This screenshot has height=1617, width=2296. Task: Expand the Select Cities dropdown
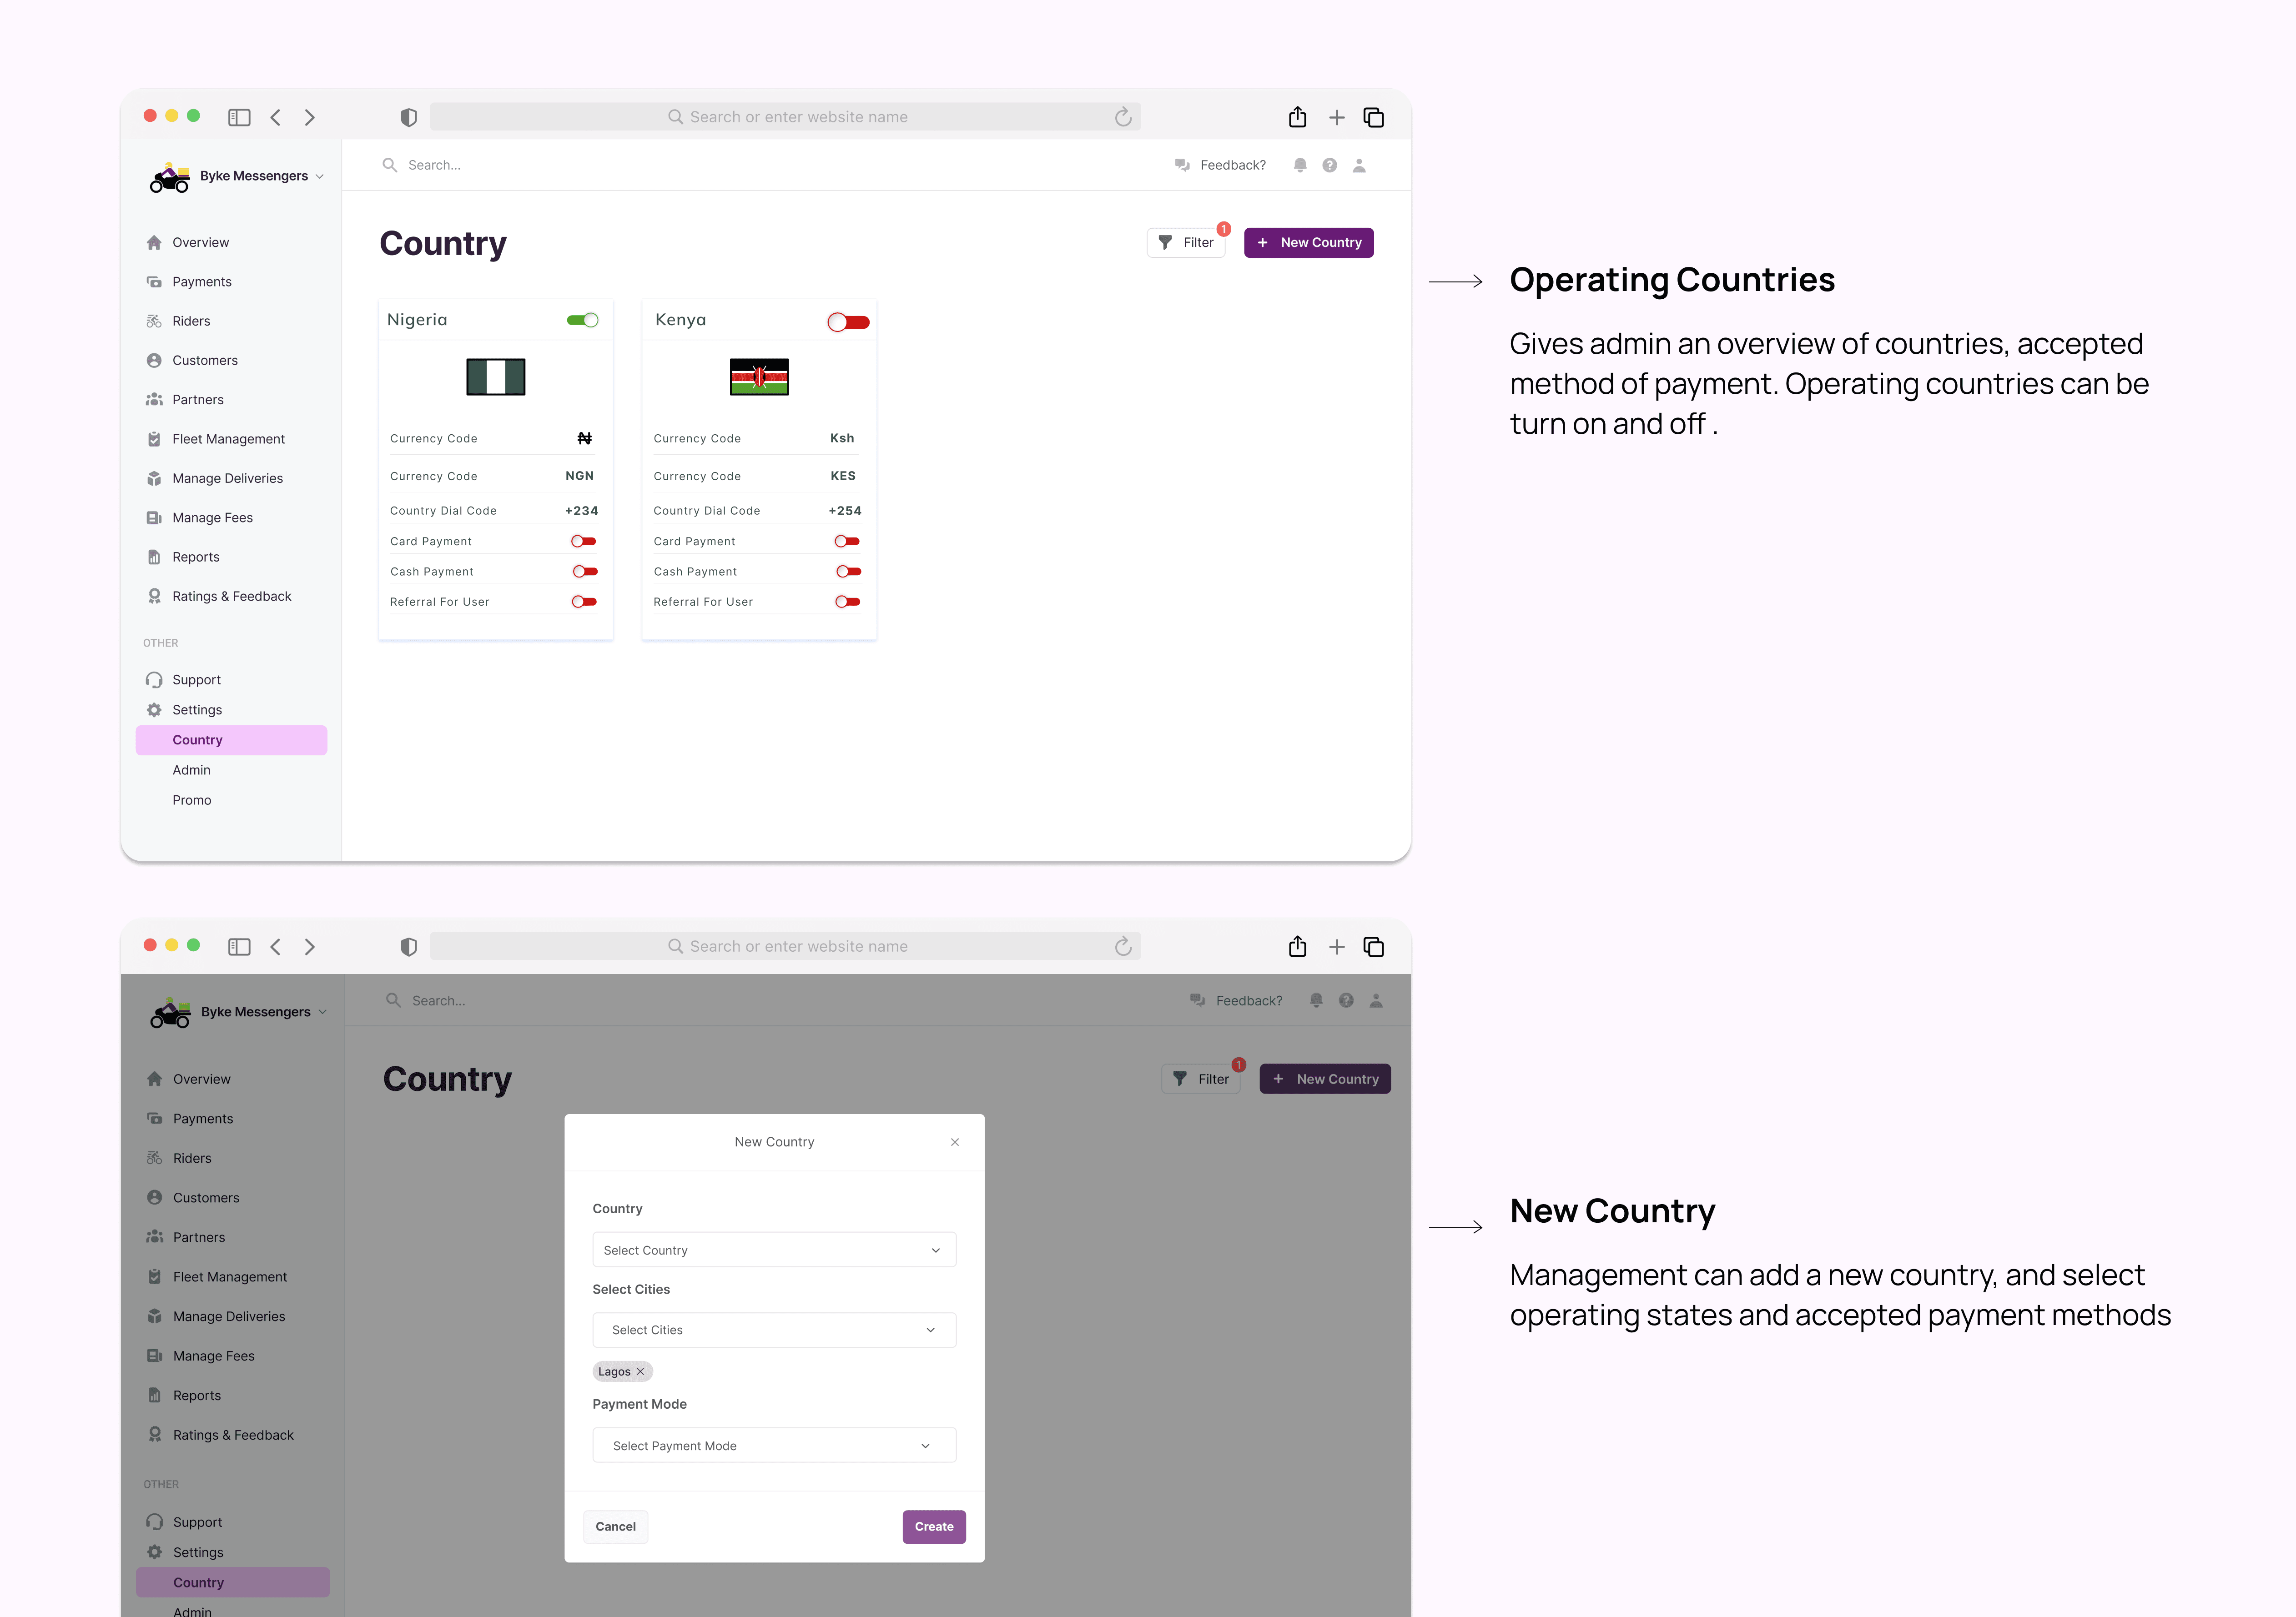point(774,1330)
